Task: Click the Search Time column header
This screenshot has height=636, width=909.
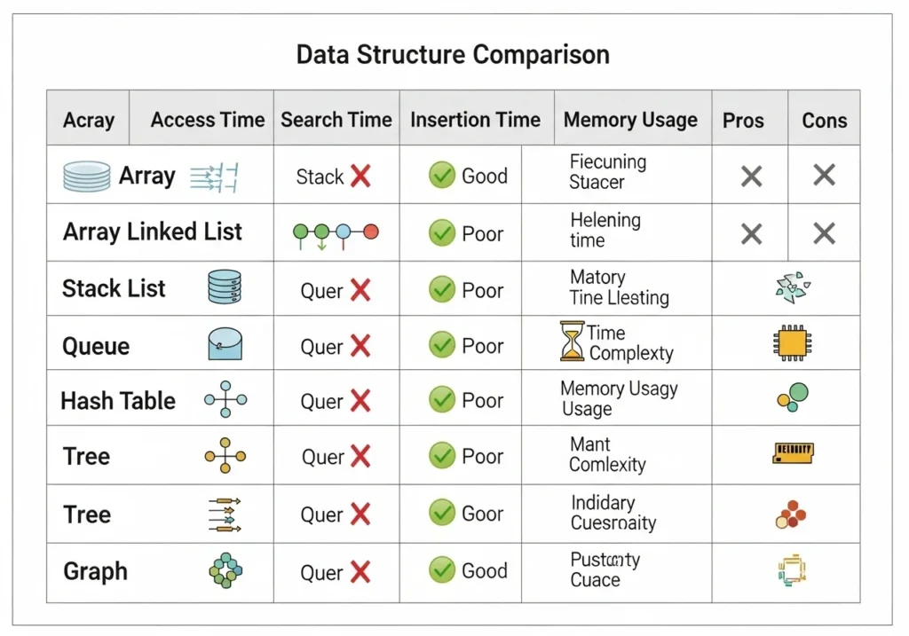Action: click(x=336, y=120)
